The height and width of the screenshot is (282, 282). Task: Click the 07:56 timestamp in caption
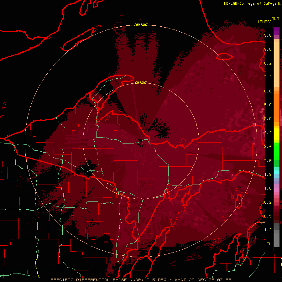click(224, 280)
